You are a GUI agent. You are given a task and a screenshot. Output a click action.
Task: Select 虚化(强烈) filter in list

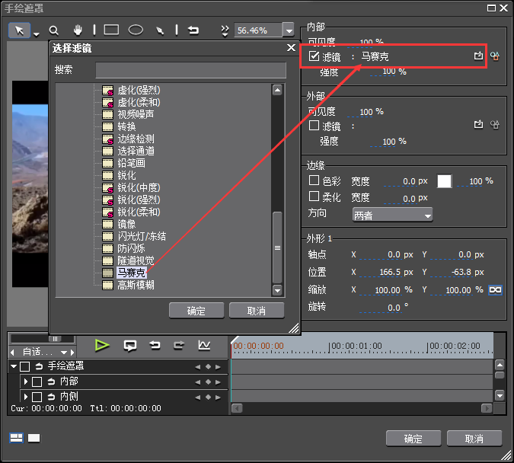(x=139, y=90)
